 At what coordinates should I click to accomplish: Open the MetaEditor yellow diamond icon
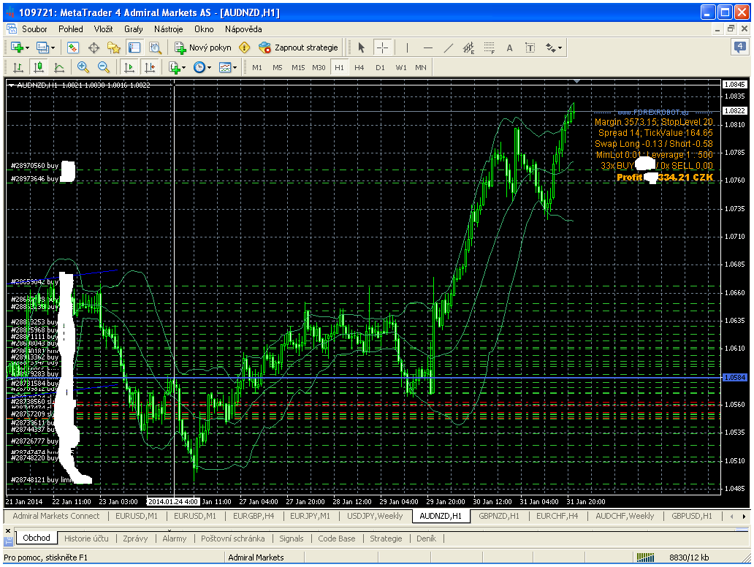[x=245, y=47]
